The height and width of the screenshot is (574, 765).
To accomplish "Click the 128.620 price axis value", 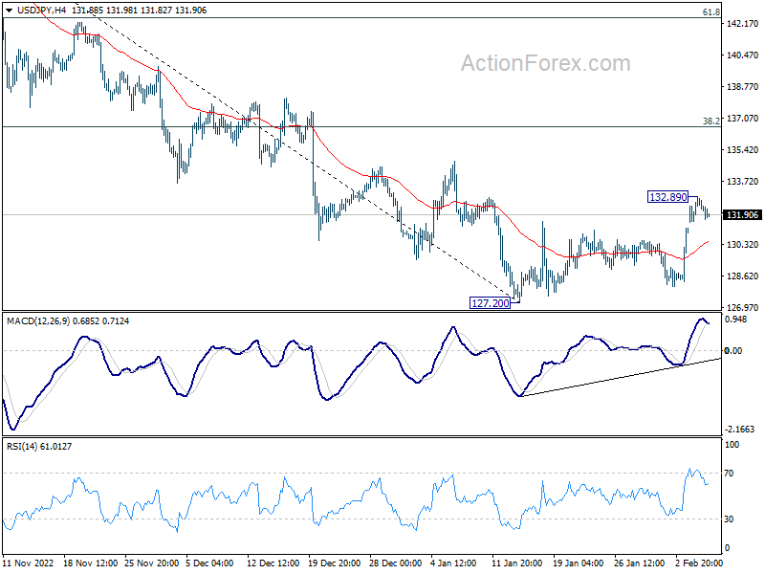I will [743, 276].
